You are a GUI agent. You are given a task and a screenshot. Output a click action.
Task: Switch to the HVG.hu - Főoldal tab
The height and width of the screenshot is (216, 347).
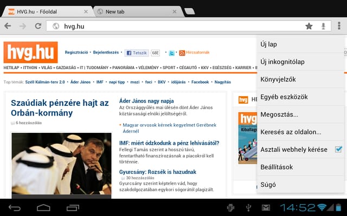pyautogui.click(x=48, y=11)
